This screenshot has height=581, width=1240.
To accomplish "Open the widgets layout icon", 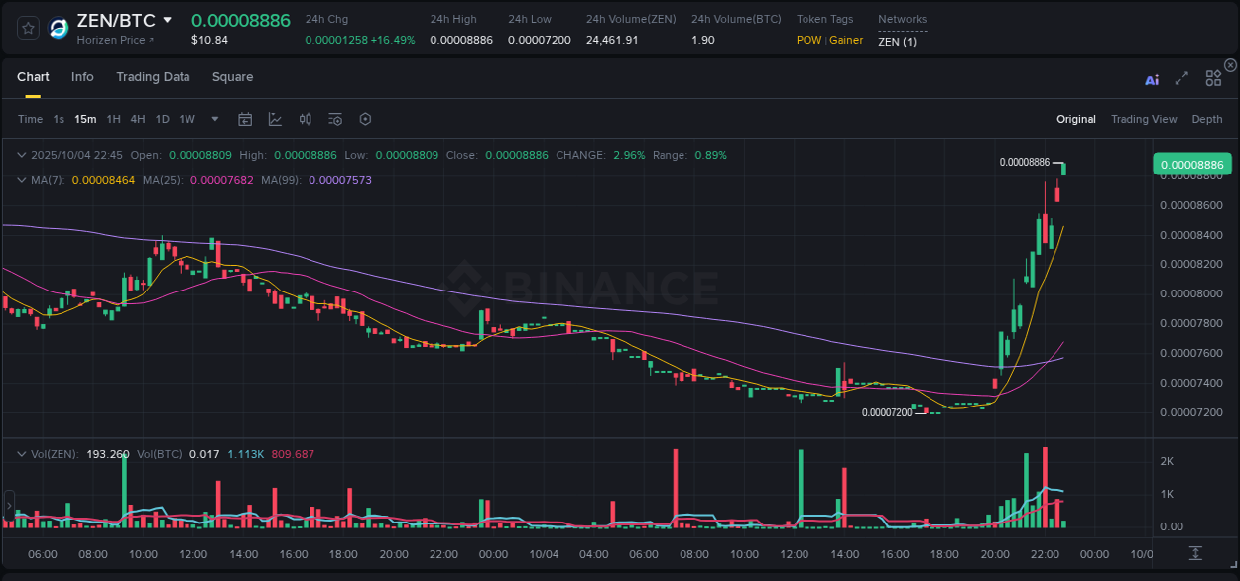I will tap(1213, 78).
